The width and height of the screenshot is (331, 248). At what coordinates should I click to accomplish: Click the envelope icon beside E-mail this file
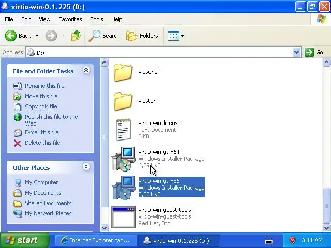(18, 133)
